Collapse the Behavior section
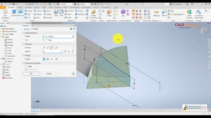 pyautogui.click(x=24, y=44)
